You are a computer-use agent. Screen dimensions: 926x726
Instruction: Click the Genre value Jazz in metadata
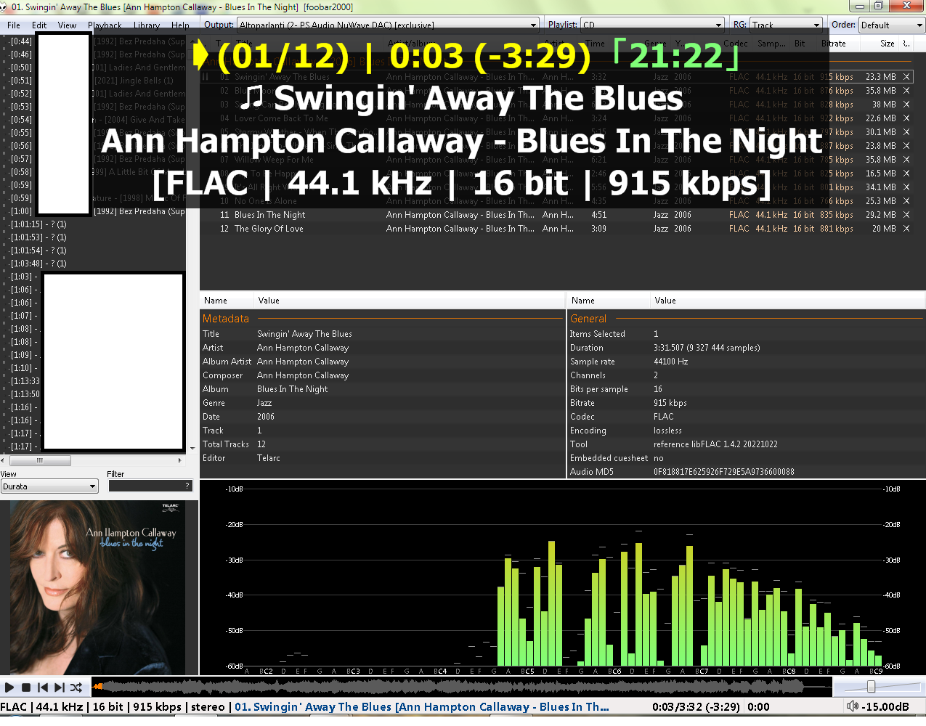point(264,403)
